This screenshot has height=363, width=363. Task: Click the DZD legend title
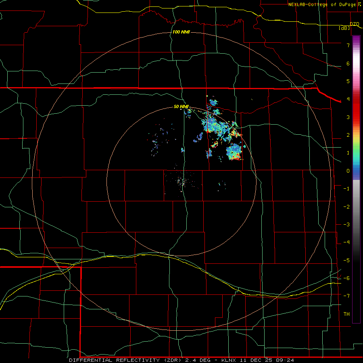tap(355, 24)
